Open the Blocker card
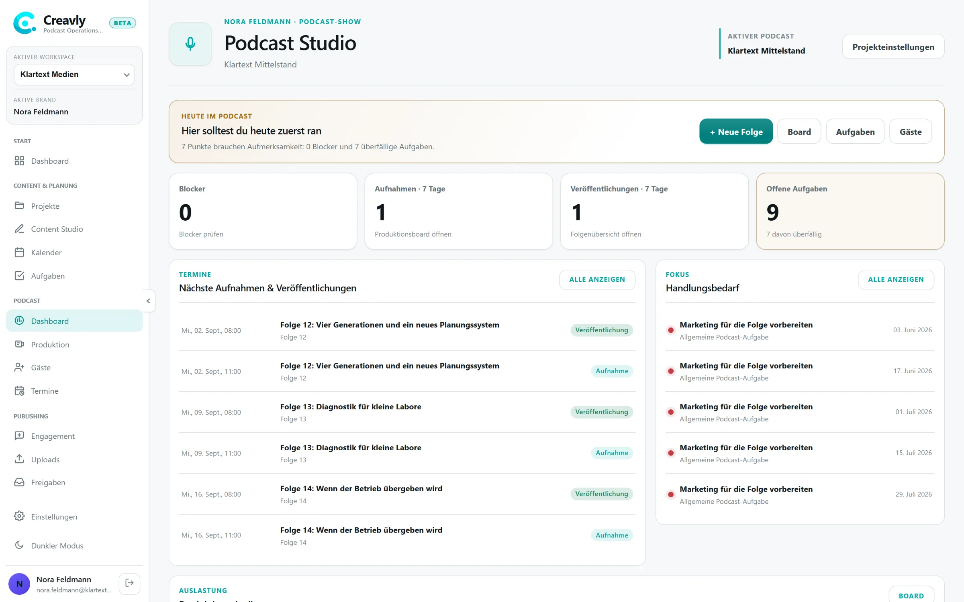964x602 pixels. pos(263,211)
